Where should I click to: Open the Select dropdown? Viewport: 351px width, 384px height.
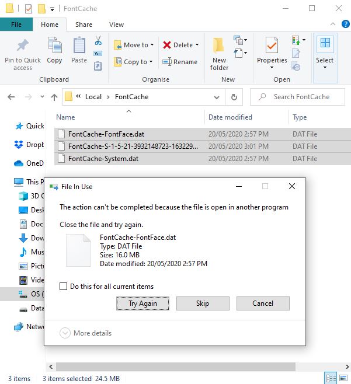pyautogui.click(x=325, y=67)
